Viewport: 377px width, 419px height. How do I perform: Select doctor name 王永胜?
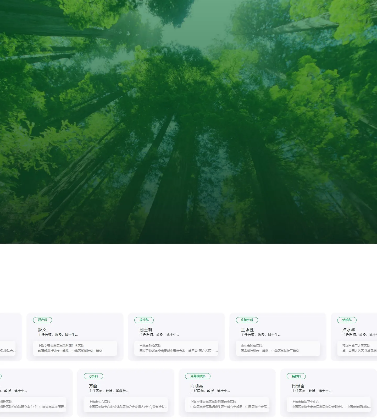(247, 330)
